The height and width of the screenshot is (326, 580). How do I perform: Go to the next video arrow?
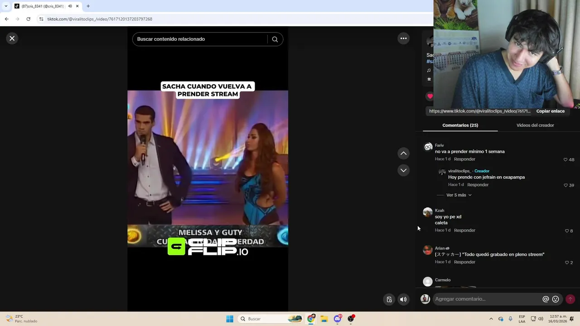403,170
